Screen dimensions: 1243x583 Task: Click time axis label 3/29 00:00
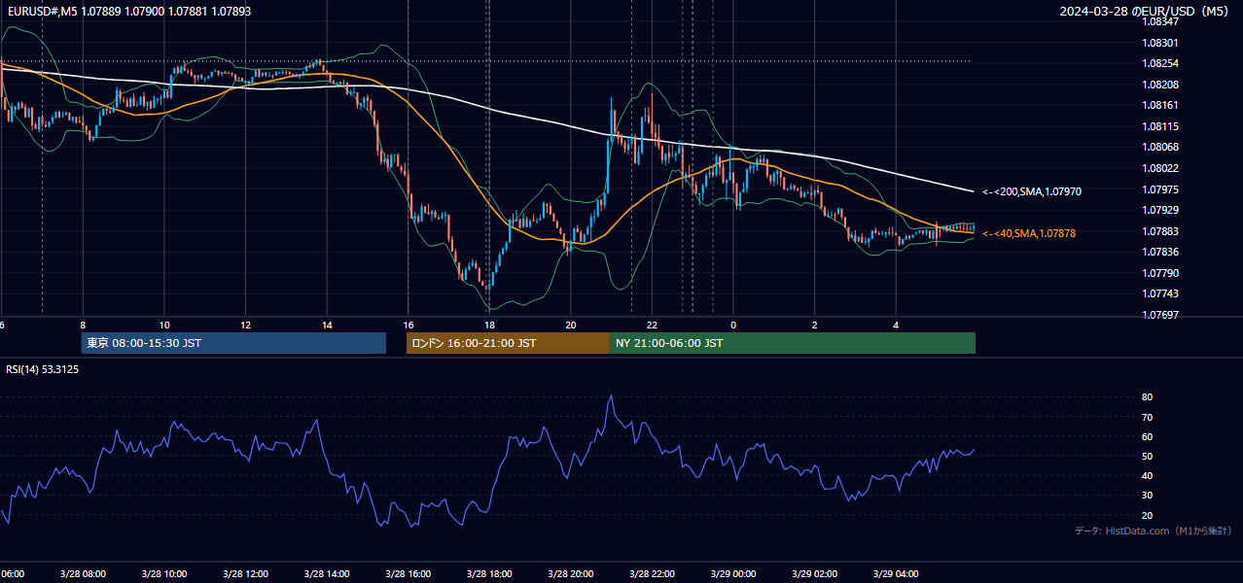[732, 573]
